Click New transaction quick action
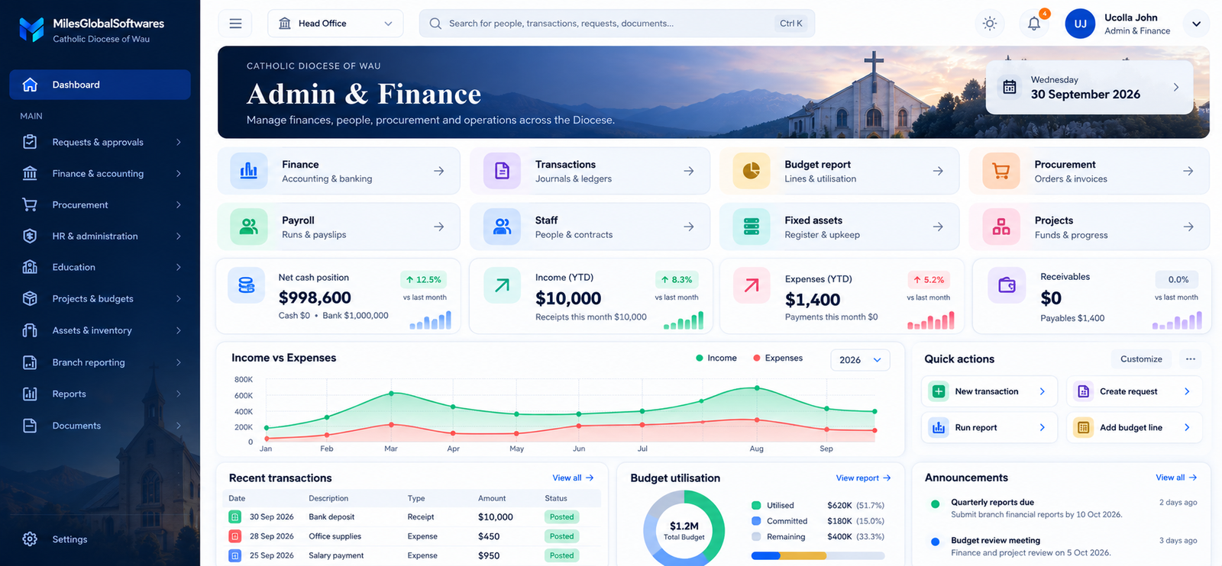This screenshot has width=1222, height=566. (990, 391)
